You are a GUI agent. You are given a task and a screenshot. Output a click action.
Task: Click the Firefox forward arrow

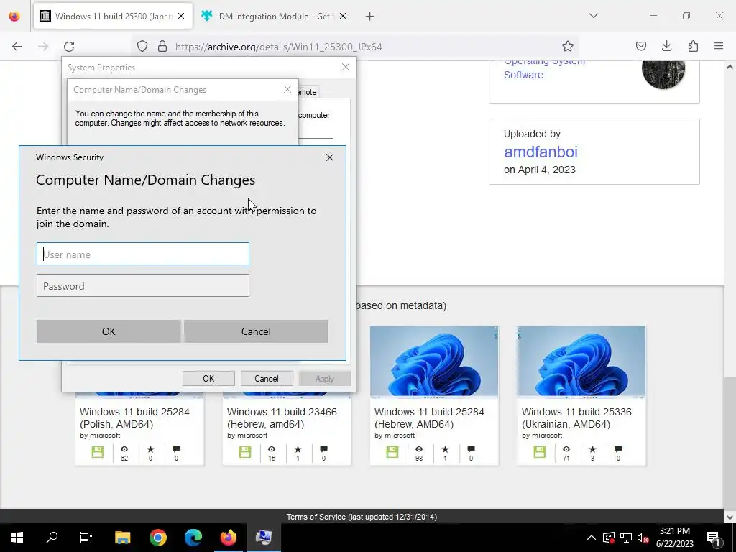click(43, 46)
